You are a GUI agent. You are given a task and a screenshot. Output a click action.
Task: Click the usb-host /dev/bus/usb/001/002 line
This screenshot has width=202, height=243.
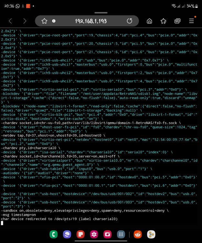pos(99,196)
